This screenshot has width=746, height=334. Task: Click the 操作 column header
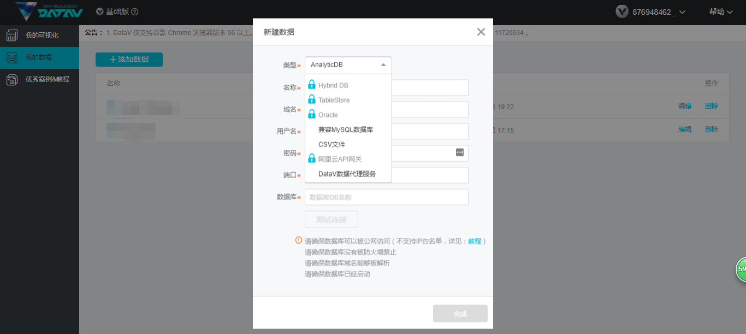click(712, 84)
